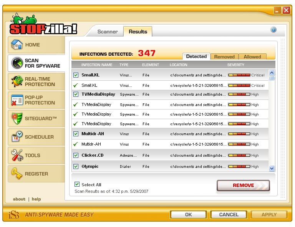Switch to the Allowed tab
Image resolution: width=295 pixels, height=227 pixels.
point(252,56)
